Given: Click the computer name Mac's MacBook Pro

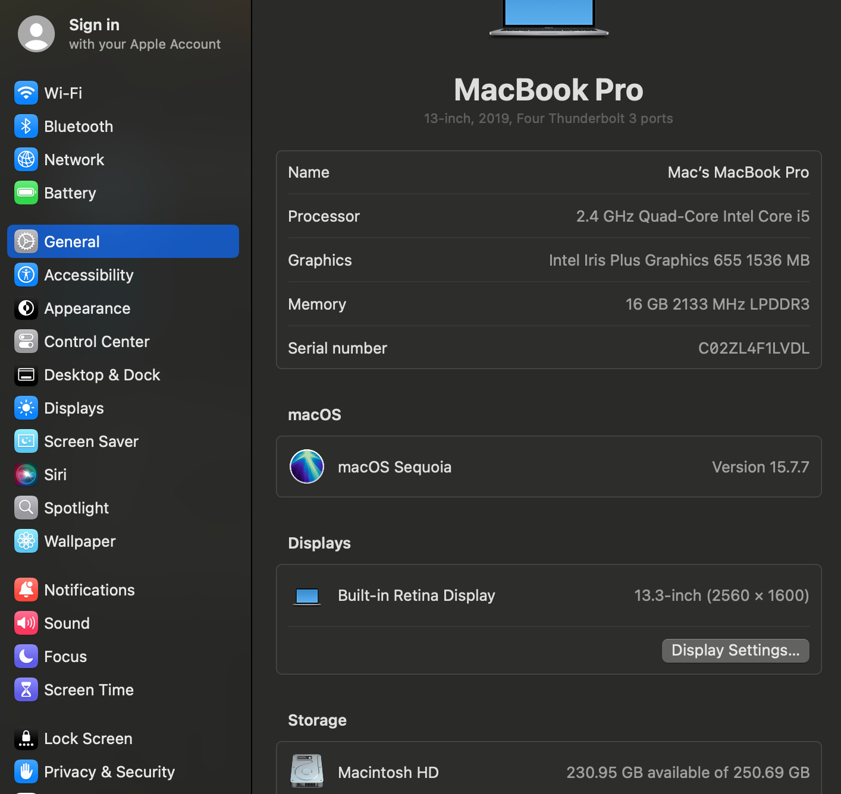Looking at the screenshot, I should pyautogui.click(x=738, y=172).
